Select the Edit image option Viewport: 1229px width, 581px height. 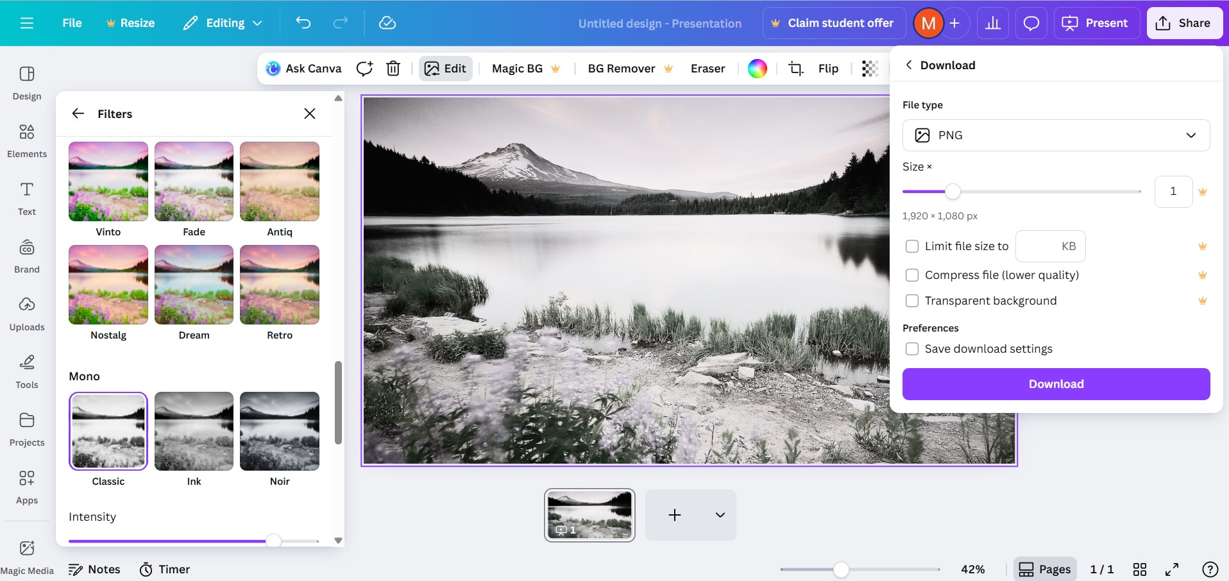[446, 69]
